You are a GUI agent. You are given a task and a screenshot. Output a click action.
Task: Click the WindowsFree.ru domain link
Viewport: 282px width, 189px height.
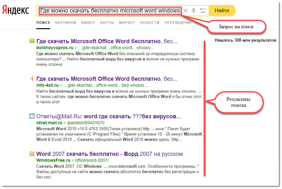pyautogui.click(x=53, y=160)
